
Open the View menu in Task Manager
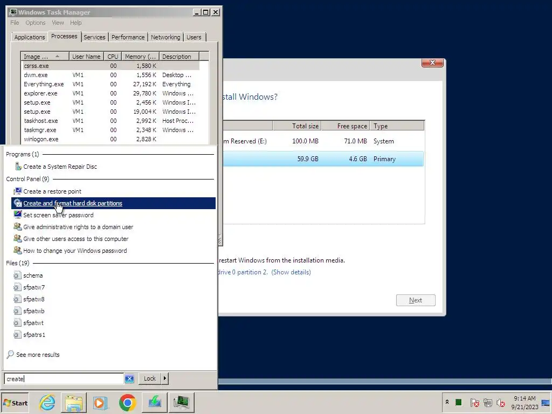point(58,23)
